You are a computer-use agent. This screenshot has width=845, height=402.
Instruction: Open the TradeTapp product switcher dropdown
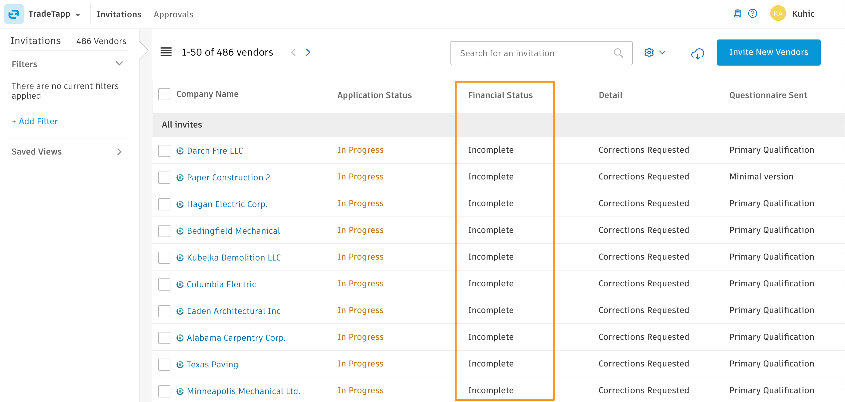78,15
